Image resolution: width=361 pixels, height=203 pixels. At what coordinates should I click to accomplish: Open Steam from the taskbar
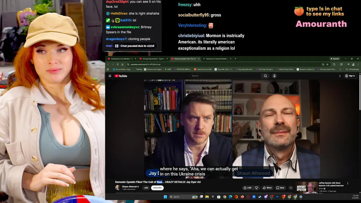click(260, 197)
